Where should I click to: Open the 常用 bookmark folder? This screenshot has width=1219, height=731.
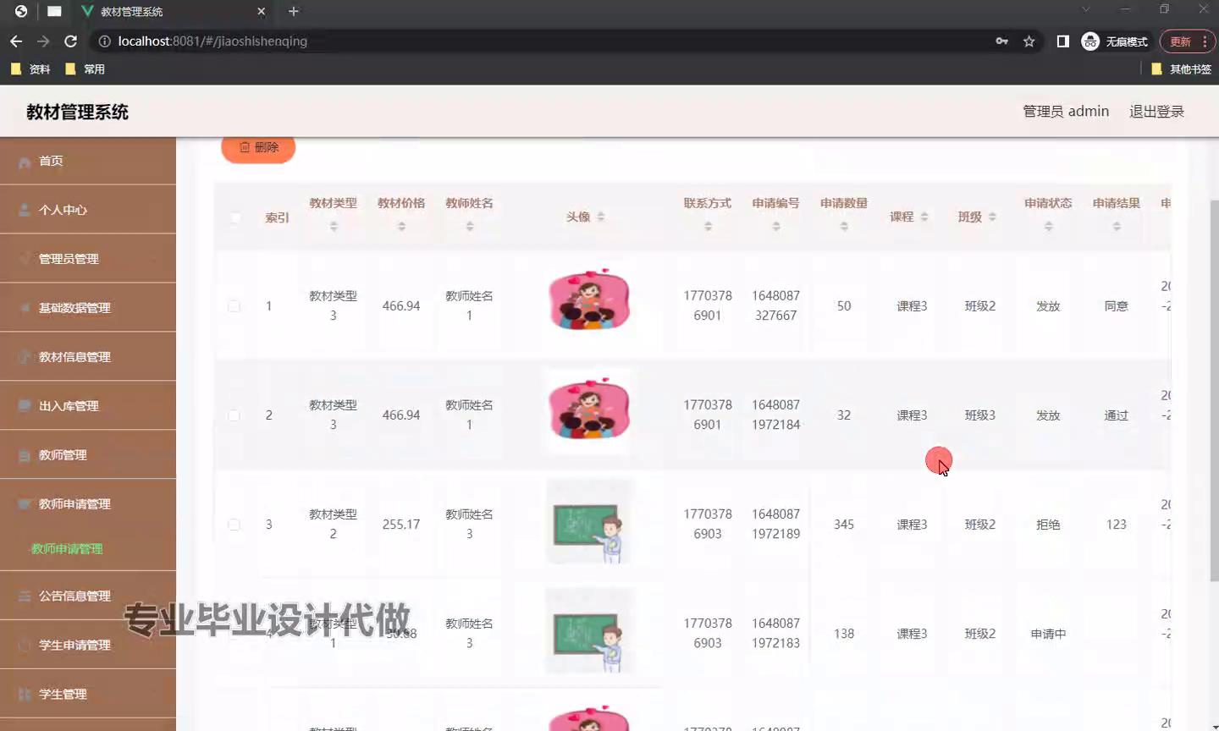point(85,69)
